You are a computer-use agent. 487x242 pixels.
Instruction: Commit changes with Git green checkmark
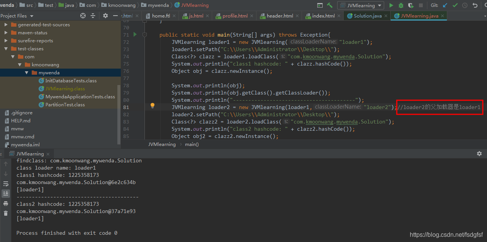point(455,5)
